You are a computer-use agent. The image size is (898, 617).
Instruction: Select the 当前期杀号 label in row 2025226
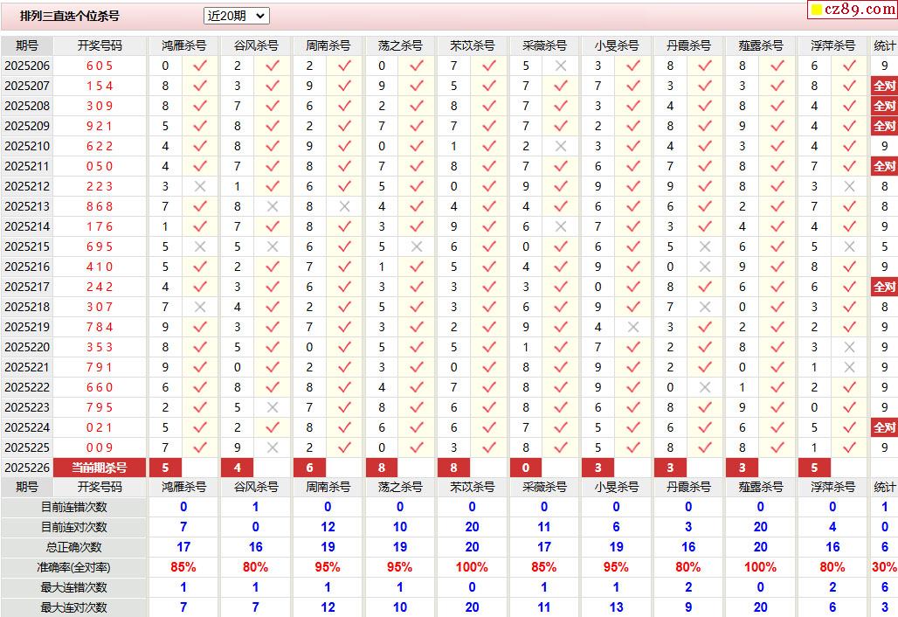tap(100, 468)
